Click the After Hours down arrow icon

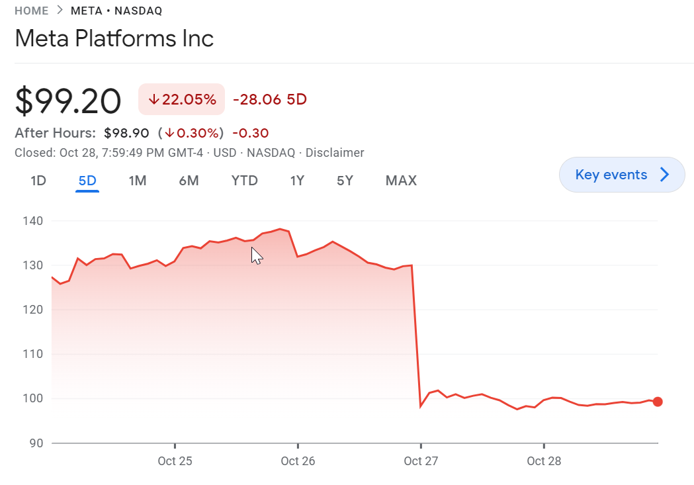(169, 133)
